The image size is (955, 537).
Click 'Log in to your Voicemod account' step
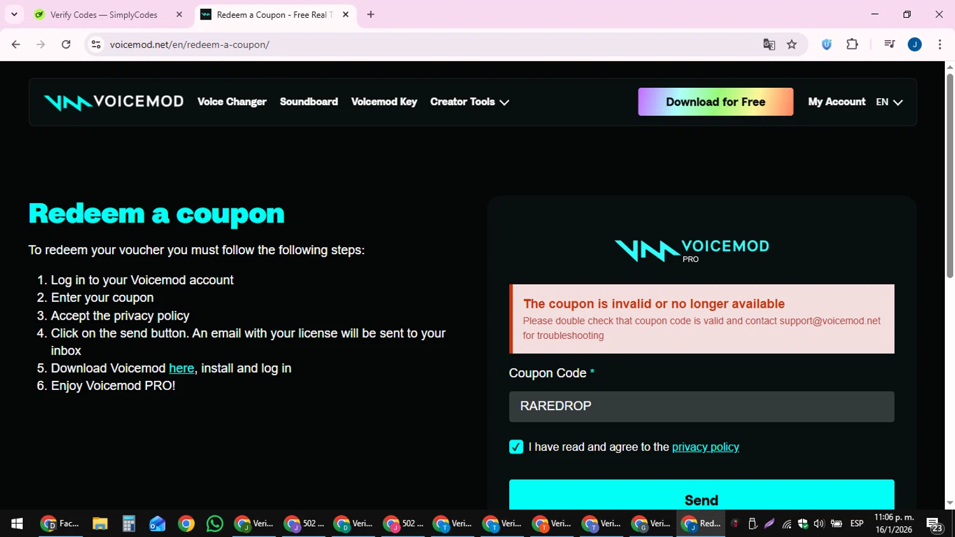click(142, 280)
